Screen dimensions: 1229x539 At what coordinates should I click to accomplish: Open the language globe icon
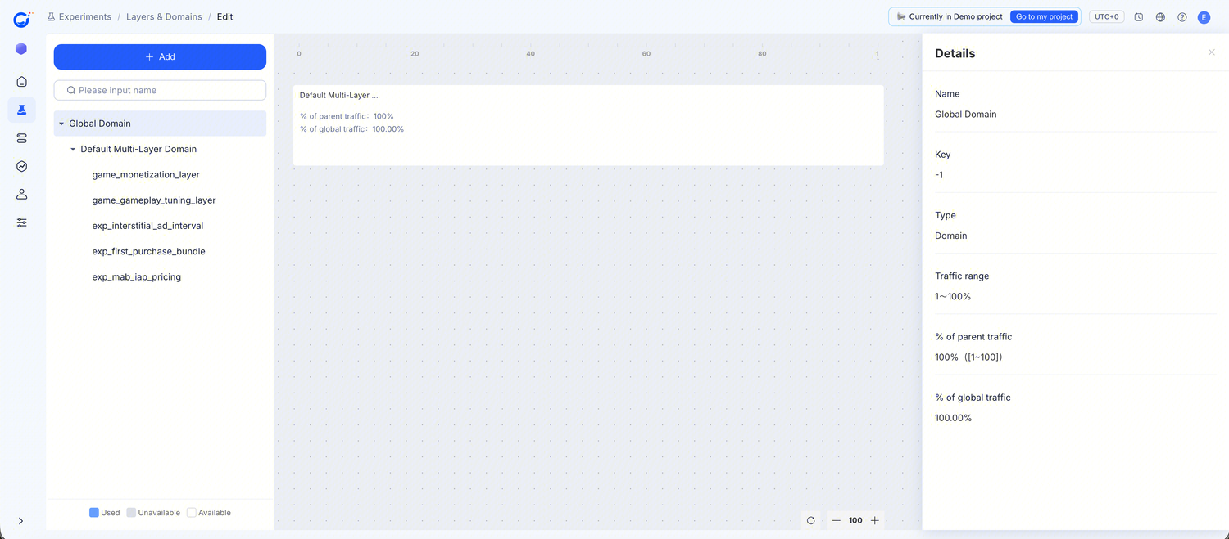point(1160,17)
